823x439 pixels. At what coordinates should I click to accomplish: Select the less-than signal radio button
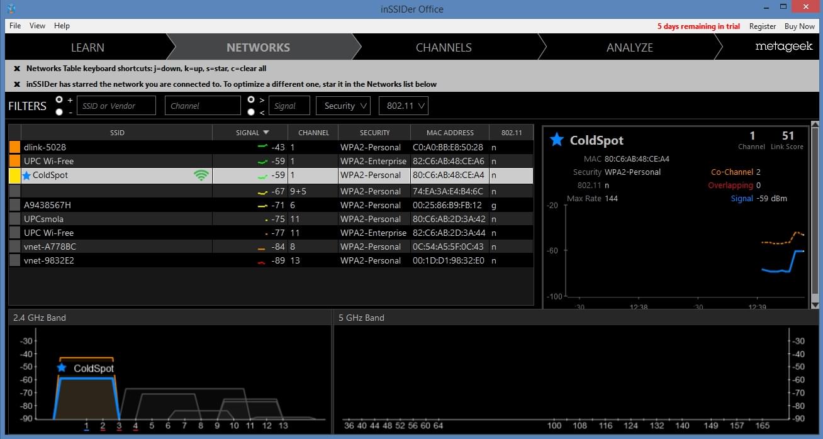[251, 112]
